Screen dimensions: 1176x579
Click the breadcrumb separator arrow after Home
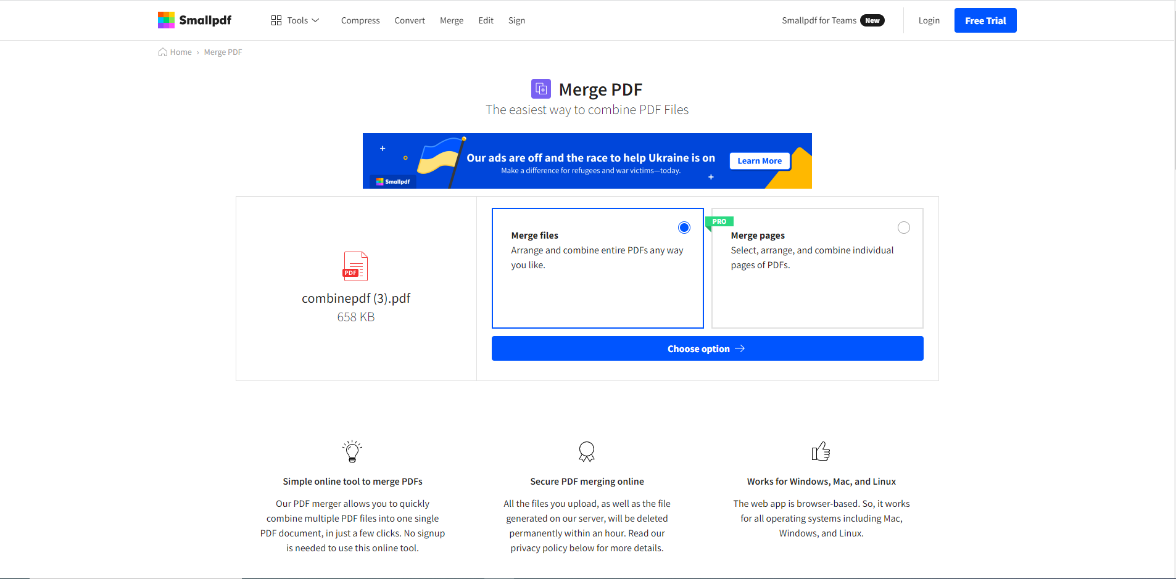pos(197,52)
